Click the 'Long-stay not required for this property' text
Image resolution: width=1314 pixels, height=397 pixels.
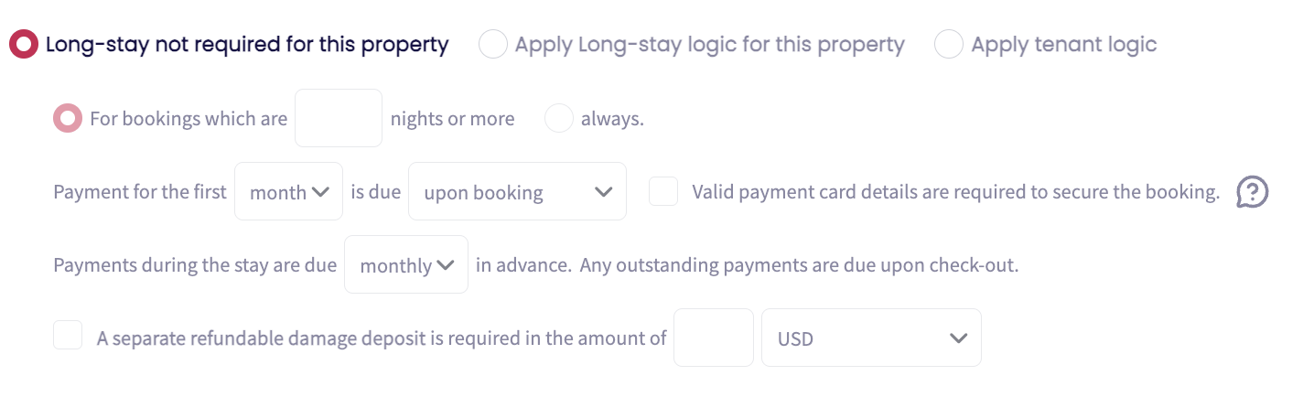click(x=247, y=44)
